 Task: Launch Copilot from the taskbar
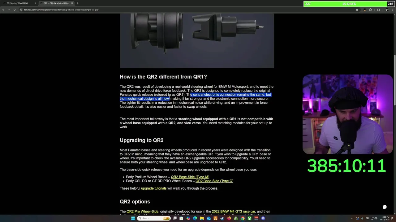click(x=188, y=218)
